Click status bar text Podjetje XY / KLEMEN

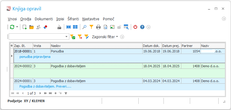26,101
